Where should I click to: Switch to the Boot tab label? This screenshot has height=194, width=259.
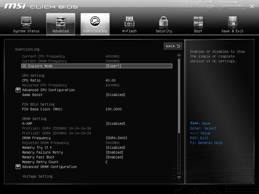tap(198, 31)
